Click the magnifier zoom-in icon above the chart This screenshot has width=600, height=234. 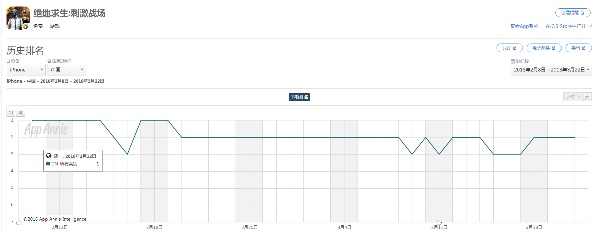point(21,112)
